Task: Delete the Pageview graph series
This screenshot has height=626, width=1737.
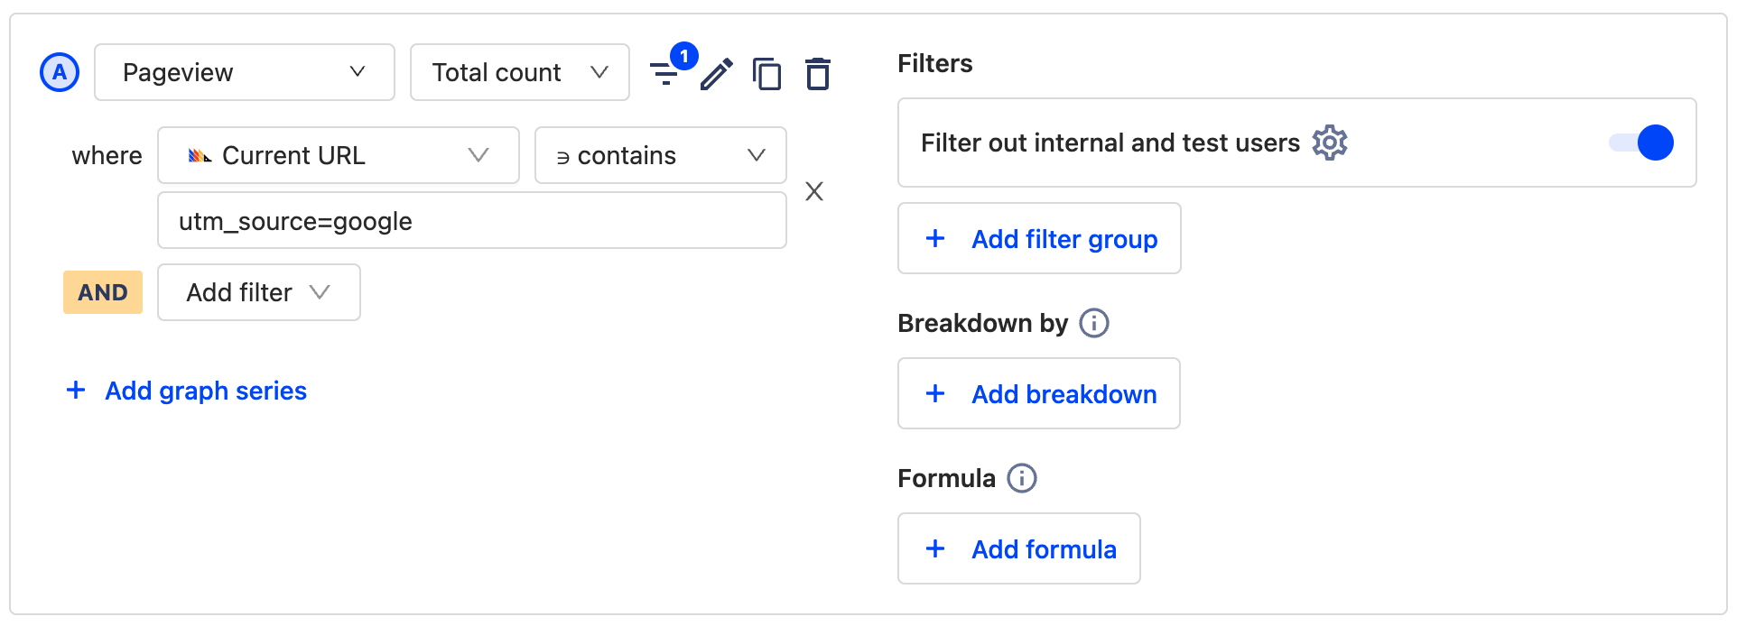Action: click(x=818, y=74)
